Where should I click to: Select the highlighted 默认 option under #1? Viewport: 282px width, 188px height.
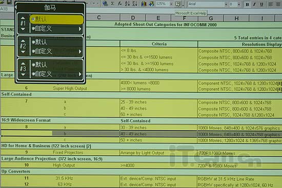point(56,19)
